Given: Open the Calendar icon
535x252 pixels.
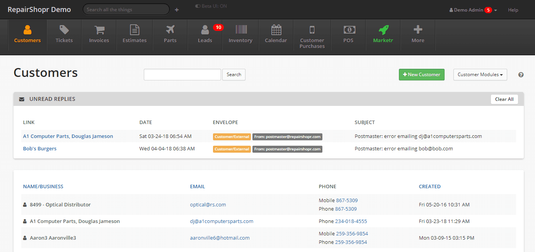Looking at the screenshot, I should 276,30.
